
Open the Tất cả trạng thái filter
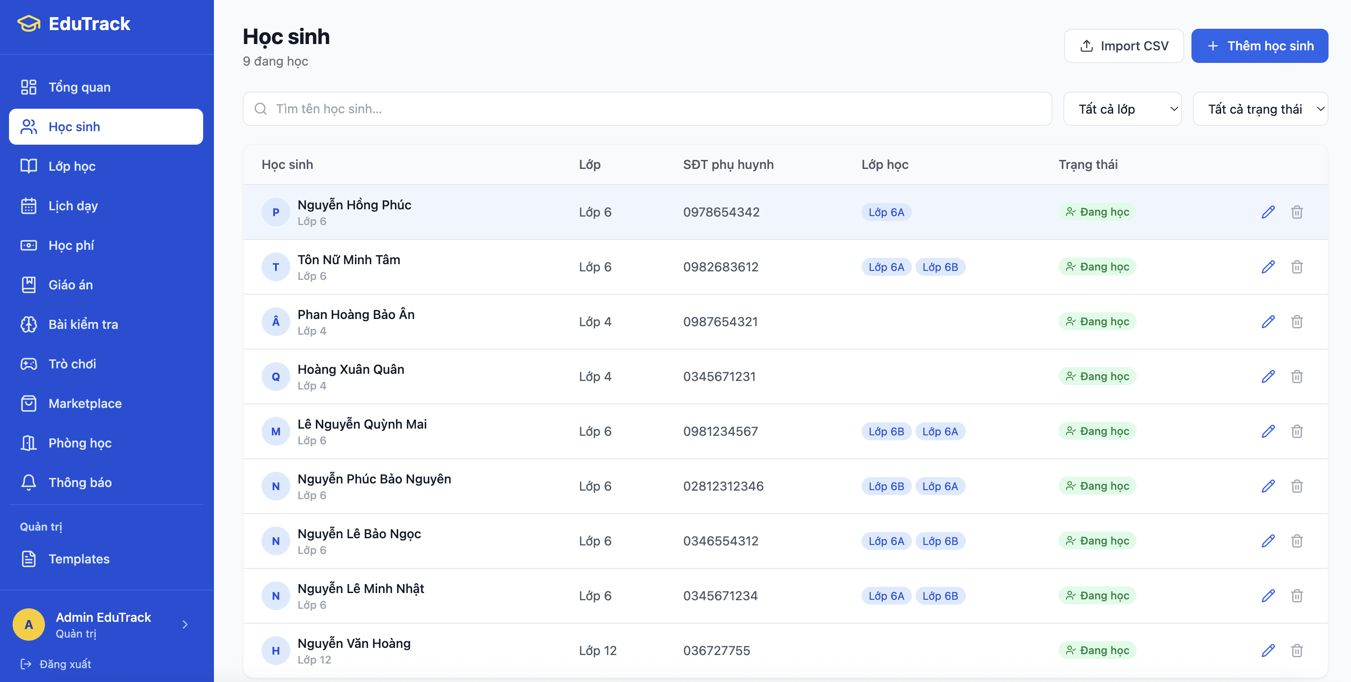click(1260, 109)
